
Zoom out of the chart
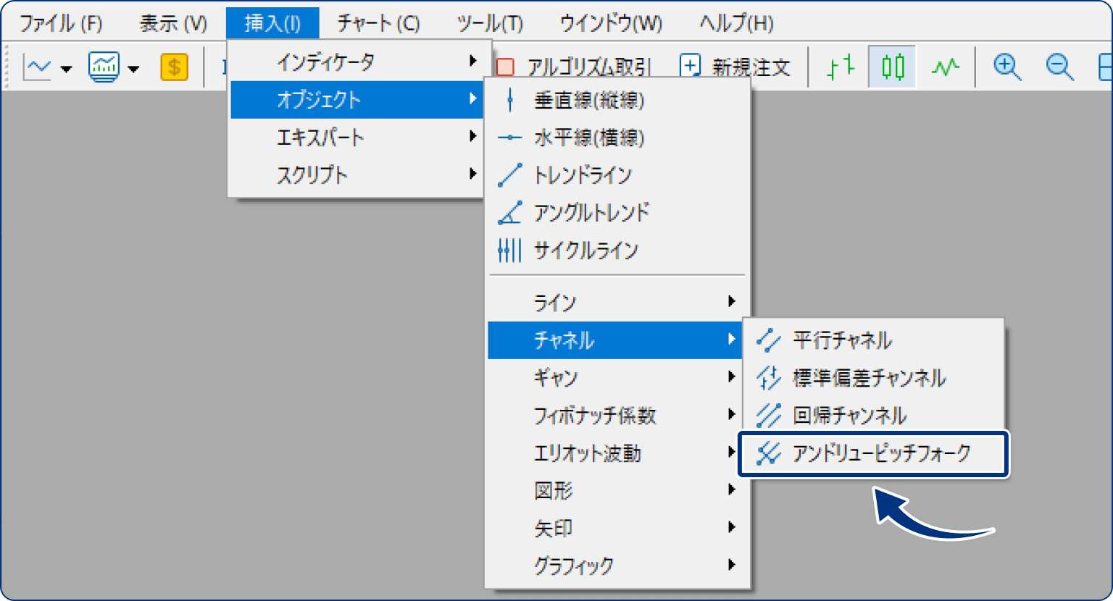1059,66
